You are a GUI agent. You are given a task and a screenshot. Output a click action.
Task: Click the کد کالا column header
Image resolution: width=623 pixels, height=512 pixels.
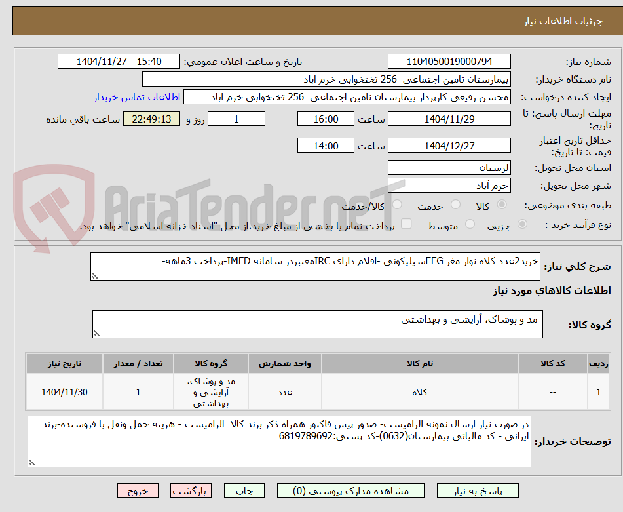553,363
